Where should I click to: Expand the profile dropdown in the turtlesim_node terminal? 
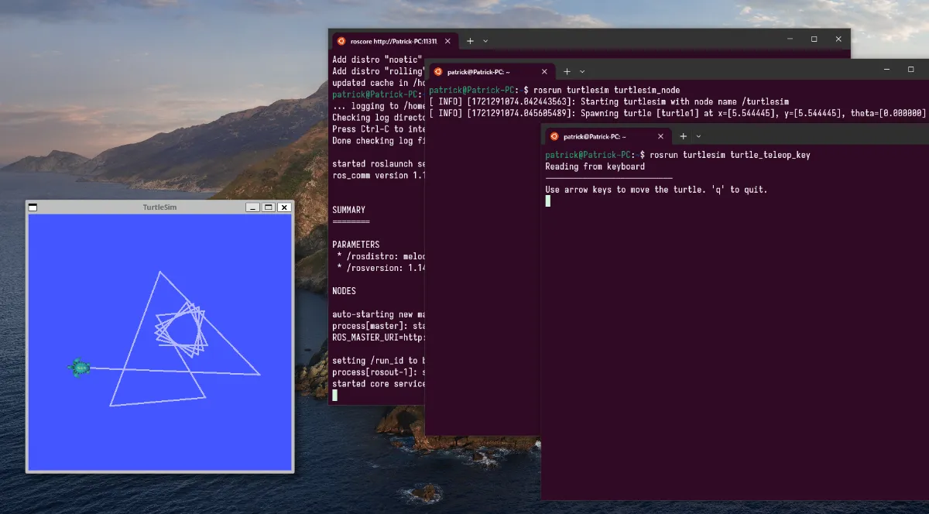tap(582, 71)
